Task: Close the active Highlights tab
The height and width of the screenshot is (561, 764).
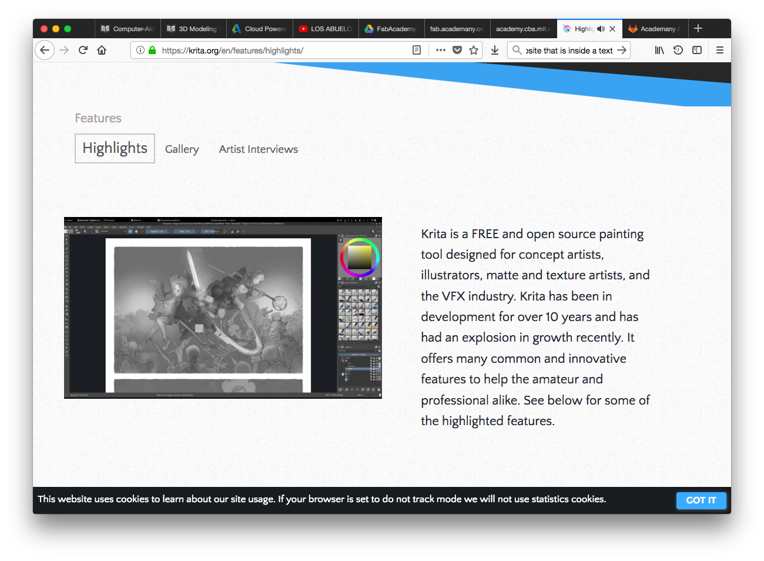Action: (x=612, y=29)
